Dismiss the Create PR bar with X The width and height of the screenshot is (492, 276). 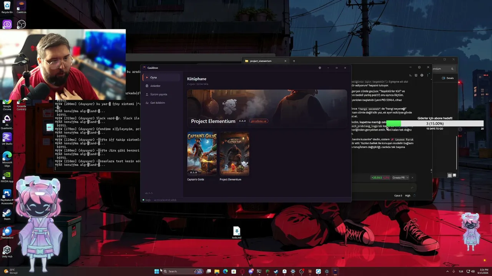click(x=412, y=178)
